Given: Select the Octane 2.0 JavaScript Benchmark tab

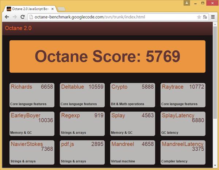Looking at the screenshot, I should 30,9.
